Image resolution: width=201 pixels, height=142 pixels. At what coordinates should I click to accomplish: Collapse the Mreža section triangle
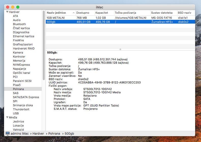pos(7,117)
